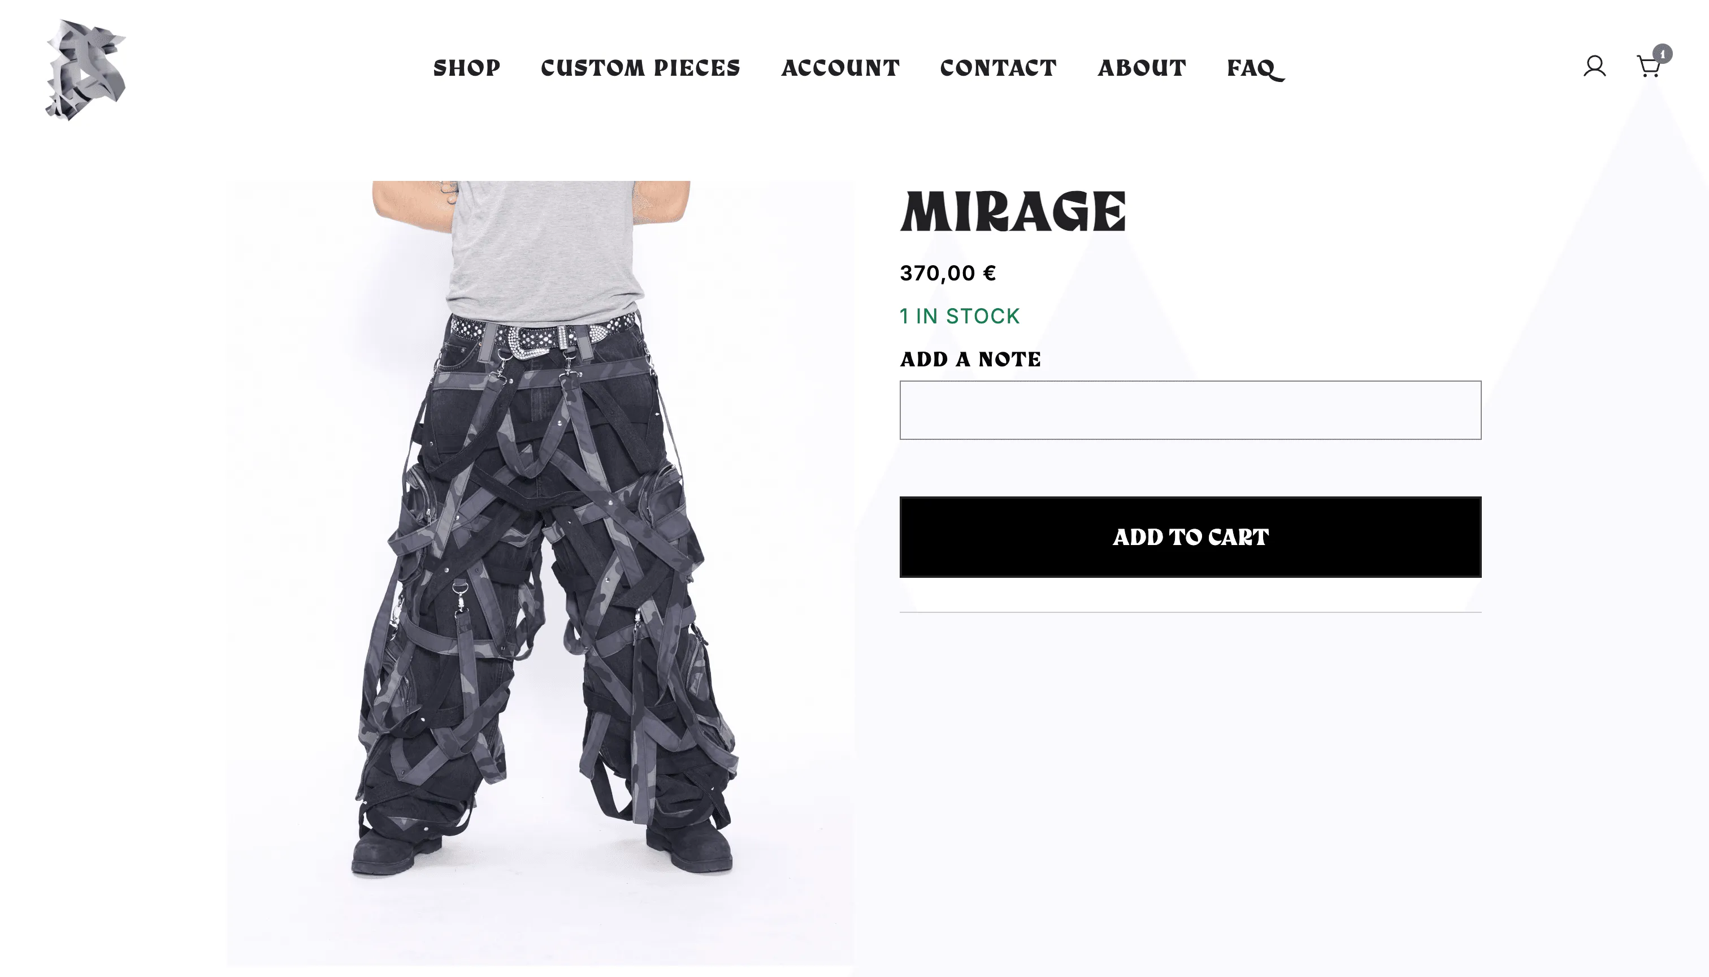Click the MIRAGE product title
The height and width of the screenshot is (977, 1709).
coord(1013,211)
